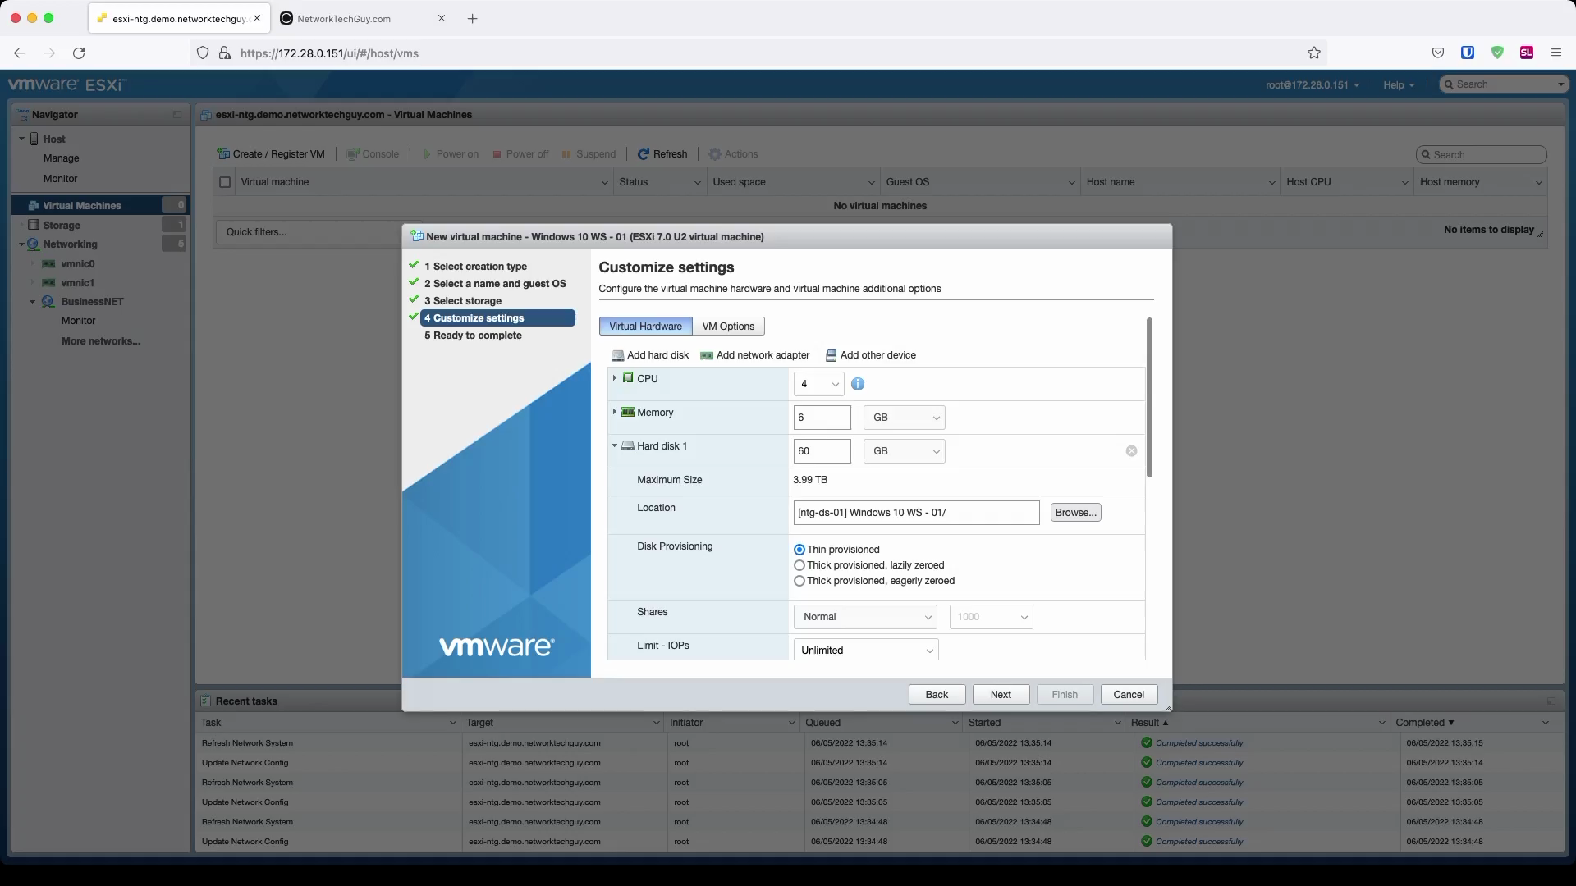Expand the Memory settings row

tap(614, 412)
